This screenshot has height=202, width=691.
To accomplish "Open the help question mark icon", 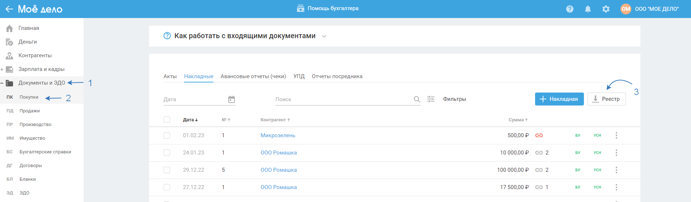I will click(570, 9).
